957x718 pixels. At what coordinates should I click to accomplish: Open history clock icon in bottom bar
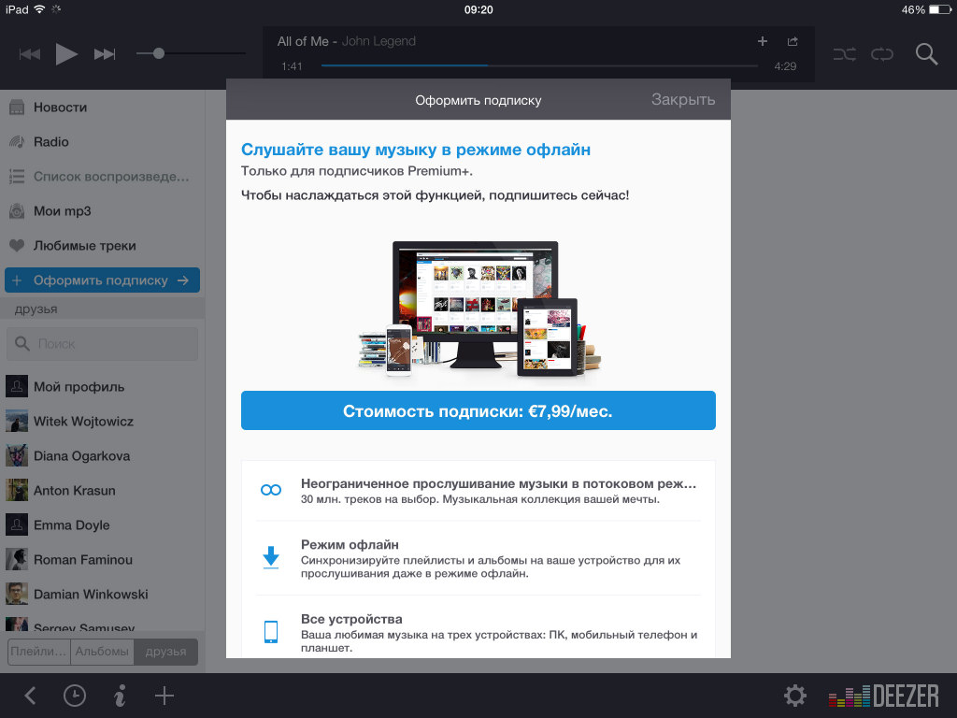click(75, 696)
